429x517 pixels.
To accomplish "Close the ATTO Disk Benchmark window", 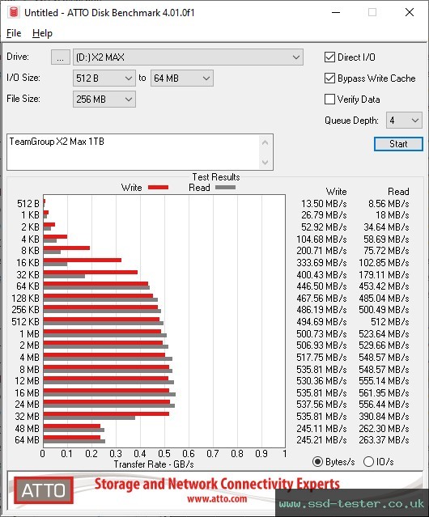I will (x=410, y=12).
